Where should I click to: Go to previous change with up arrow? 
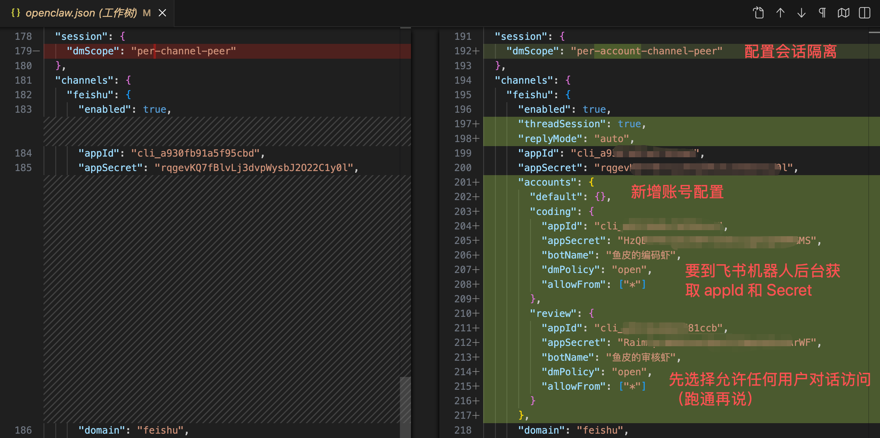780,13
